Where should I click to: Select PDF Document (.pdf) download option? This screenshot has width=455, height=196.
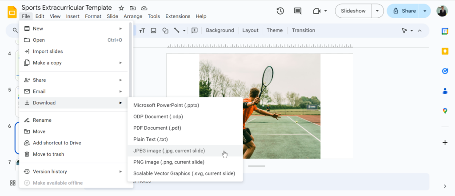tap(157, 128)
